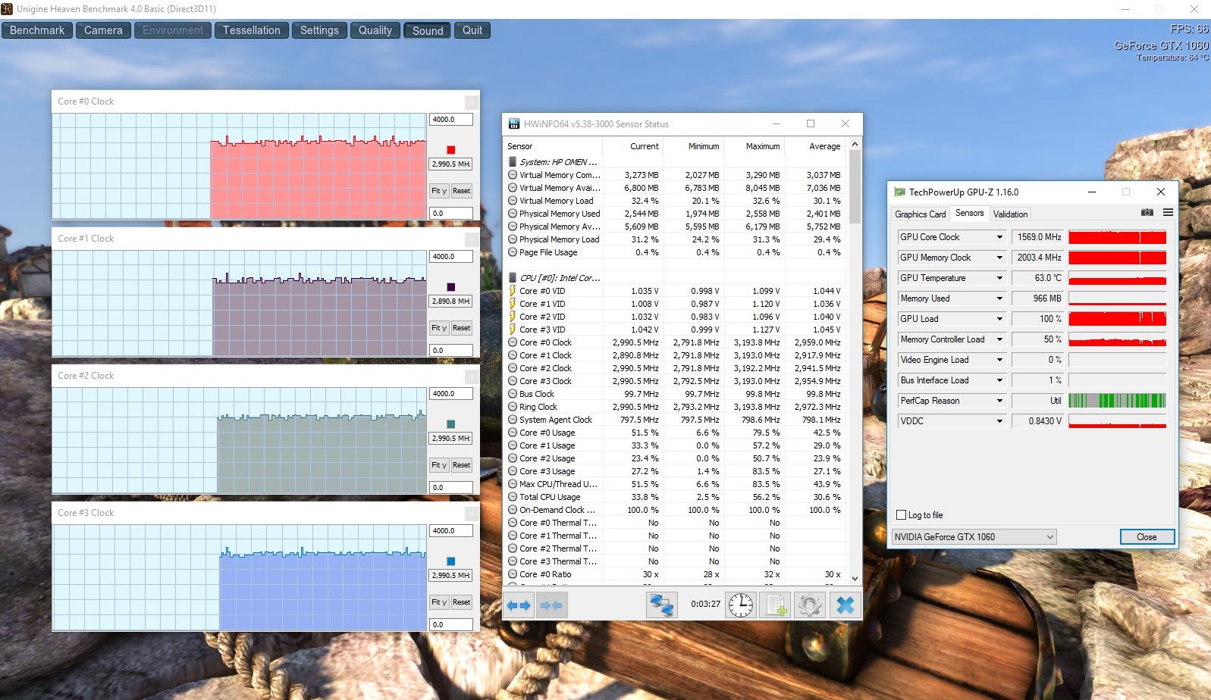The height and width of the screenshot is (700, 1211).
Task: Enable the Log to file checkbox in GPU-Z
Action: (x=902, y=515)
